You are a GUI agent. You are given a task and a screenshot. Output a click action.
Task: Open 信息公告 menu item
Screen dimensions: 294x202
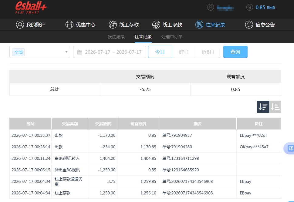(x=260, y=25)
